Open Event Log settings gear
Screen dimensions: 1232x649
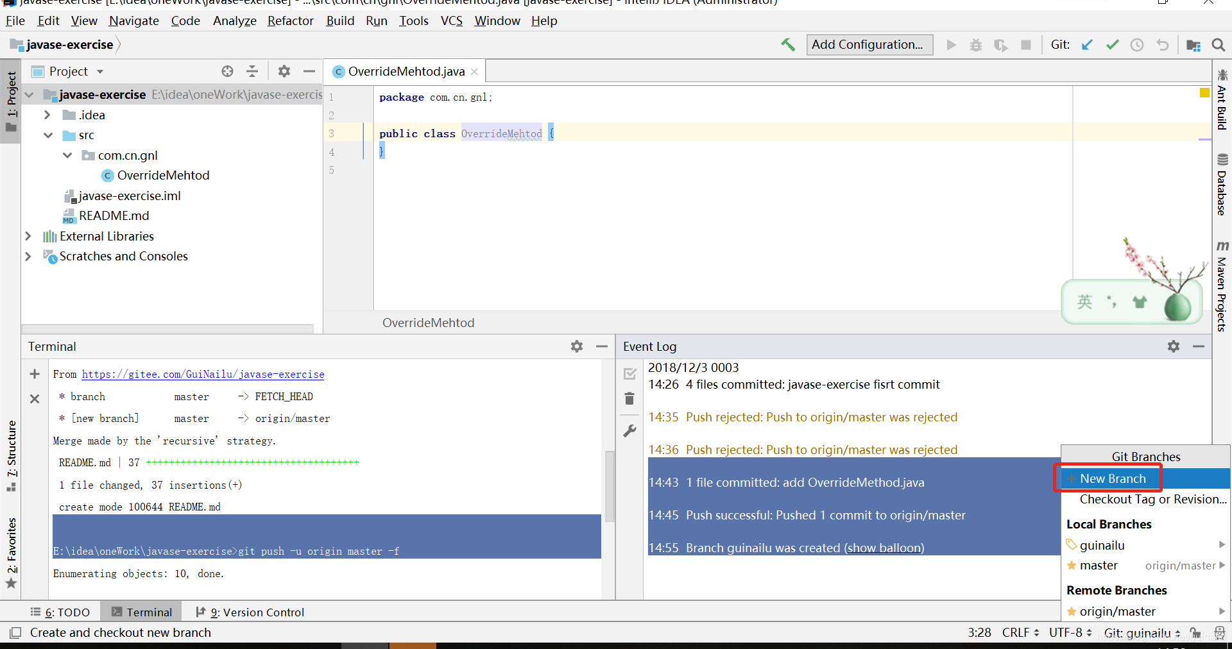[1174, 346]
